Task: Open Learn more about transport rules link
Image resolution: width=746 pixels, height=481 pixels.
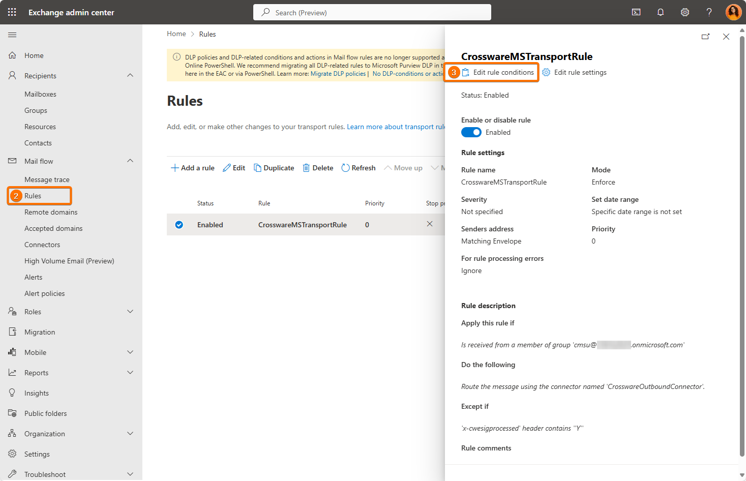Action: click(396, 127)
